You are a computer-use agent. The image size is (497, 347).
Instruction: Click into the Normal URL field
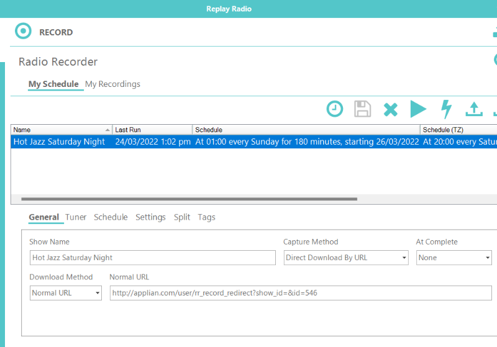pos(301,293)
